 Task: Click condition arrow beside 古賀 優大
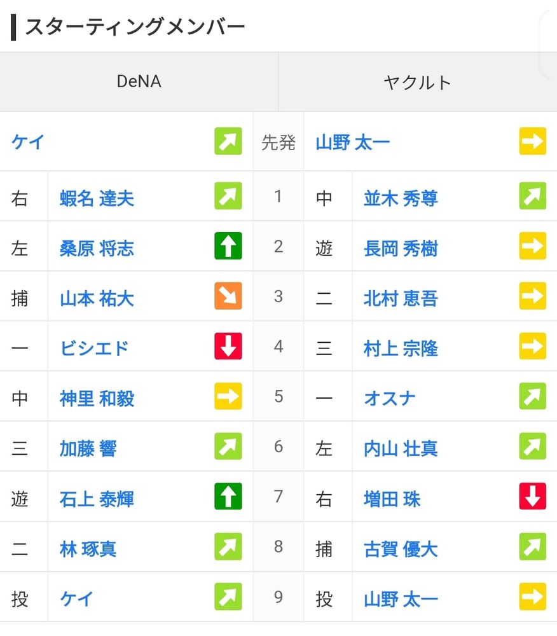point(532,547)
